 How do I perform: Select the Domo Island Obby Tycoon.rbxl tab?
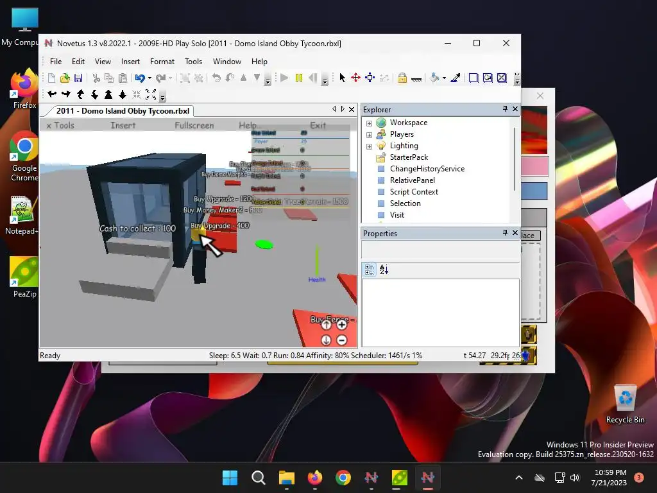(x=123, y=111)
